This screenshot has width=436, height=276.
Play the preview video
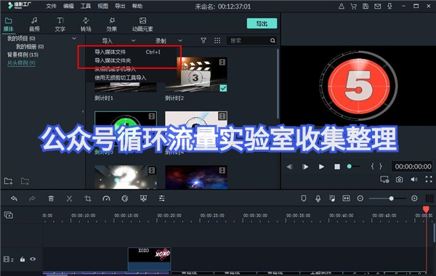[x=321, y=167]
